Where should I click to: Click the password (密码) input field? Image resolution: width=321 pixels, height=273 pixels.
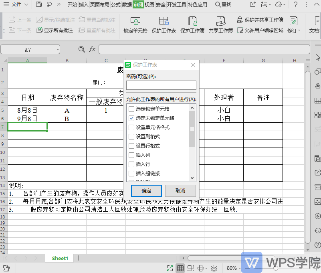pyautogui.click(x=161, y=85)
